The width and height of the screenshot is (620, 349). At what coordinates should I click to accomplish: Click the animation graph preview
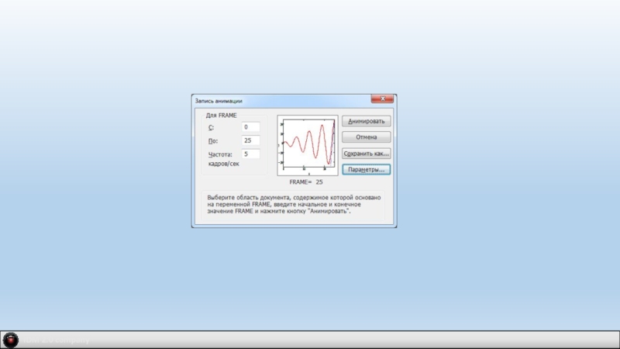308,145
